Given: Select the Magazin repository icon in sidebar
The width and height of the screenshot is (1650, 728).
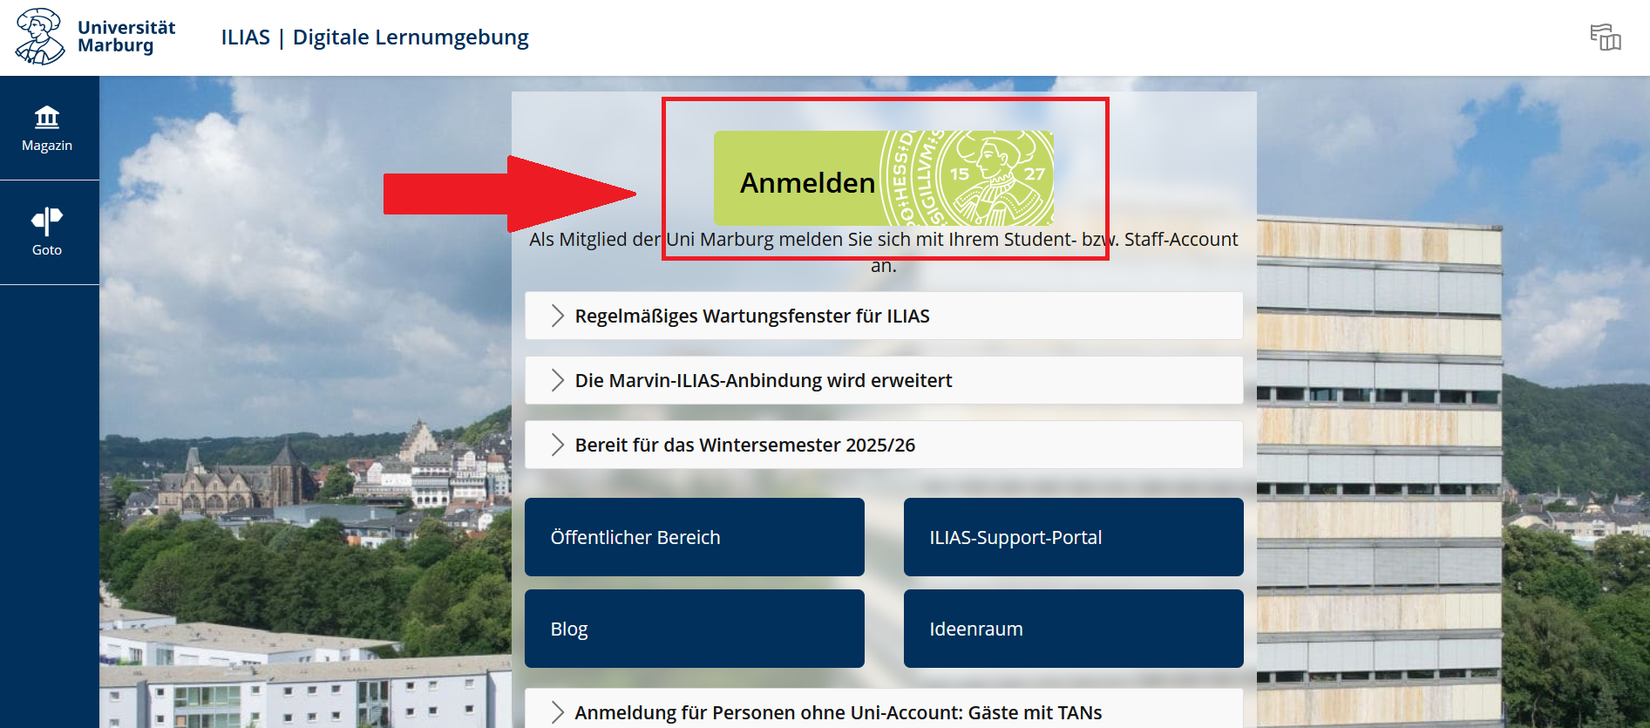Looking at the screenshot, I should [48, 116].
